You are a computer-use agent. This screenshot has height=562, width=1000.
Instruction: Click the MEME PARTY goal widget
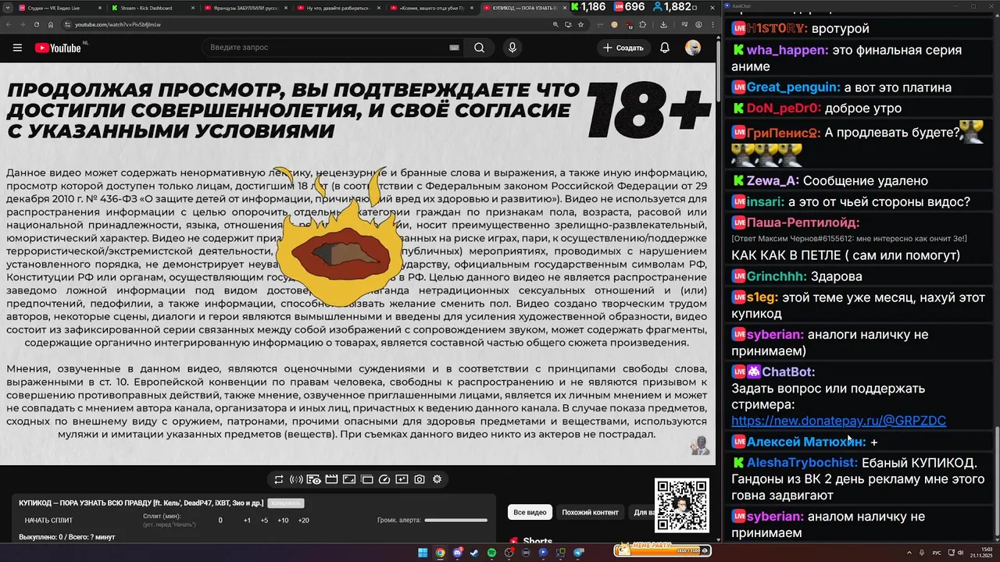click(662, 550)
